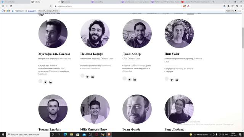Viewport: 244px width, 137px height.
Task: Open the translate bar Settings dropdown
Action: tap(231, 11)
